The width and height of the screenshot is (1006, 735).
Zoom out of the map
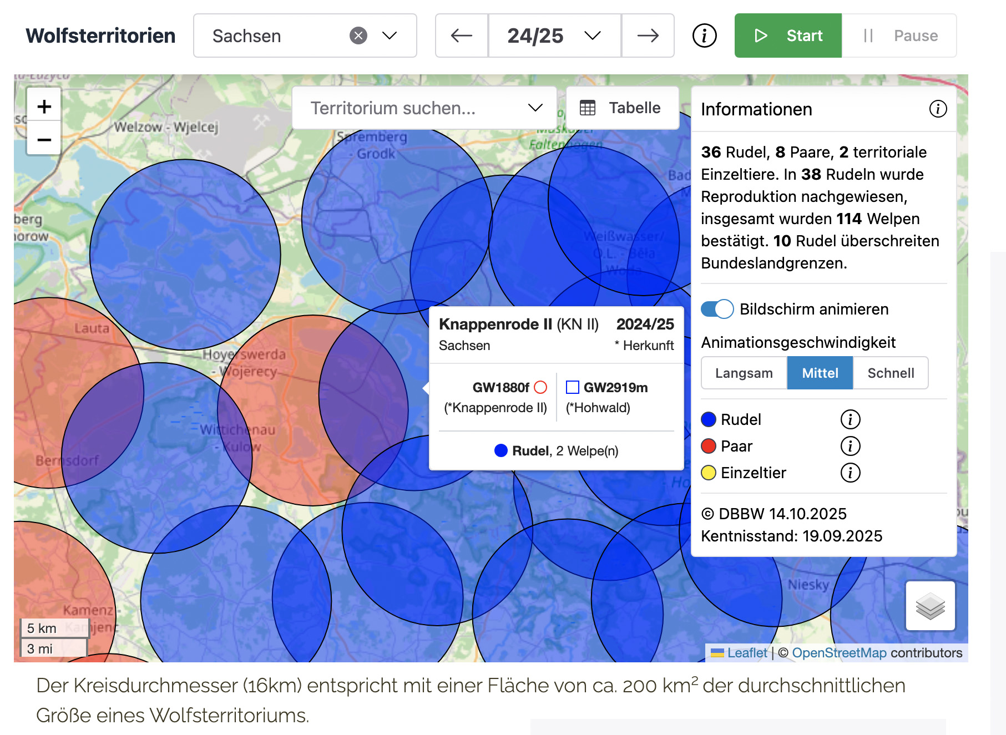(44, 140)
